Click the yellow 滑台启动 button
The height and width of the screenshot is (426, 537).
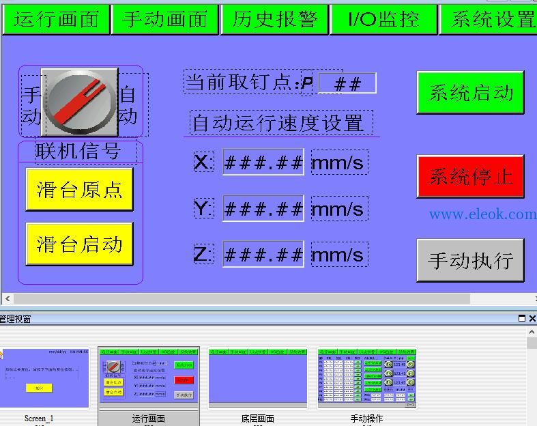point(79,244)
